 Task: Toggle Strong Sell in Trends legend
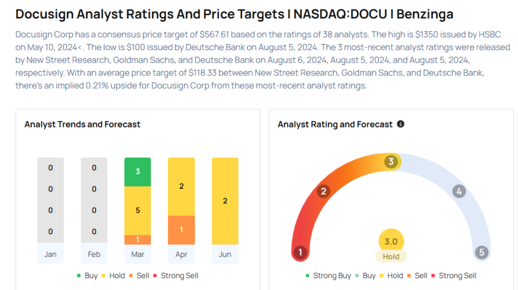point(175,276)
